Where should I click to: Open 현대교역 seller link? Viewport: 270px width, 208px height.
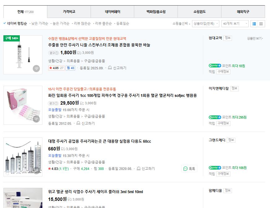[x=215, y=38]
